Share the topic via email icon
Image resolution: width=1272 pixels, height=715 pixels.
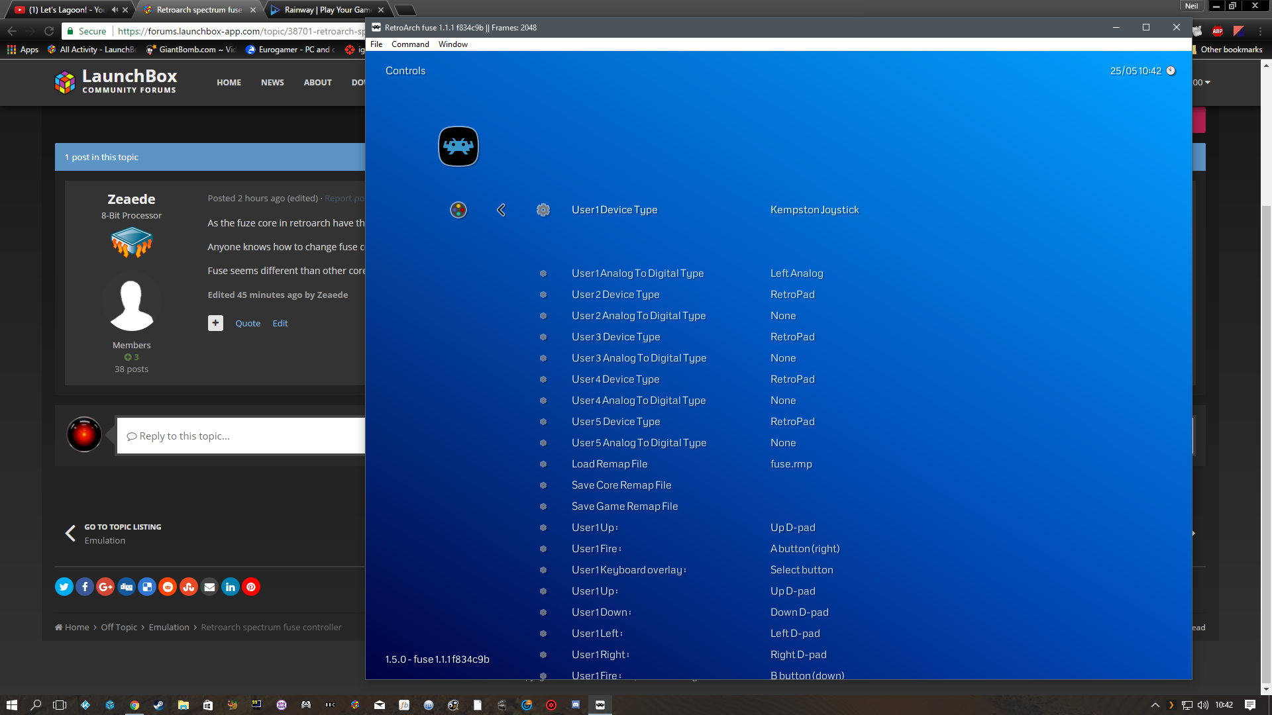pos(209,587)
